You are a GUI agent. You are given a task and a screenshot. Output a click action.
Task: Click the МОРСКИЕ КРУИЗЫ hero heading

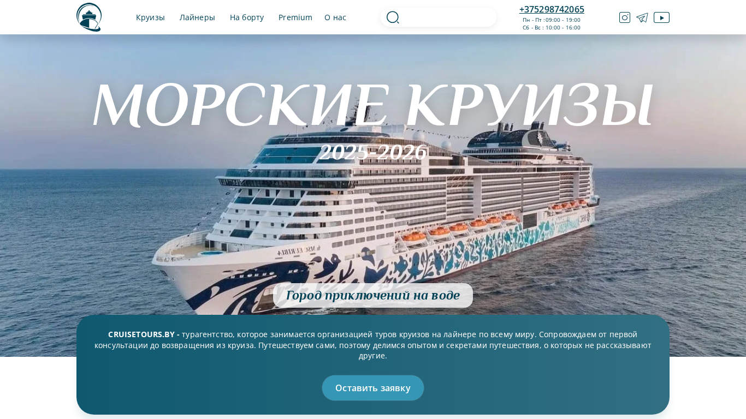pos(373,105)
